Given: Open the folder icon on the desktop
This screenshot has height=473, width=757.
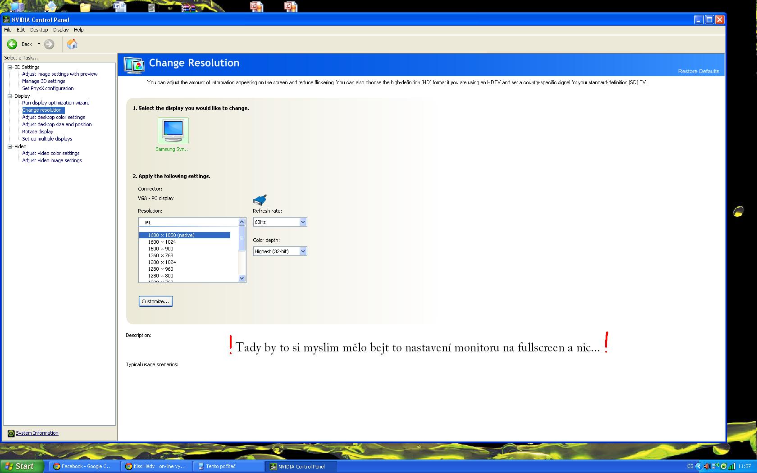Looking at the screenshot, I should pyautogui.click(x=85, y=7).
